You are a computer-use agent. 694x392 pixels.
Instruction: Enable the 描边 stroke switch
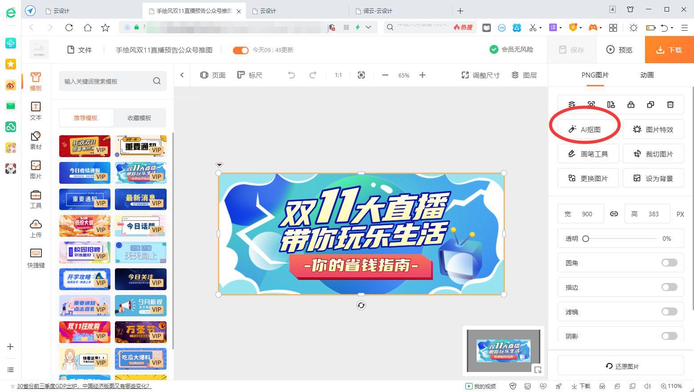click(669, 287)
